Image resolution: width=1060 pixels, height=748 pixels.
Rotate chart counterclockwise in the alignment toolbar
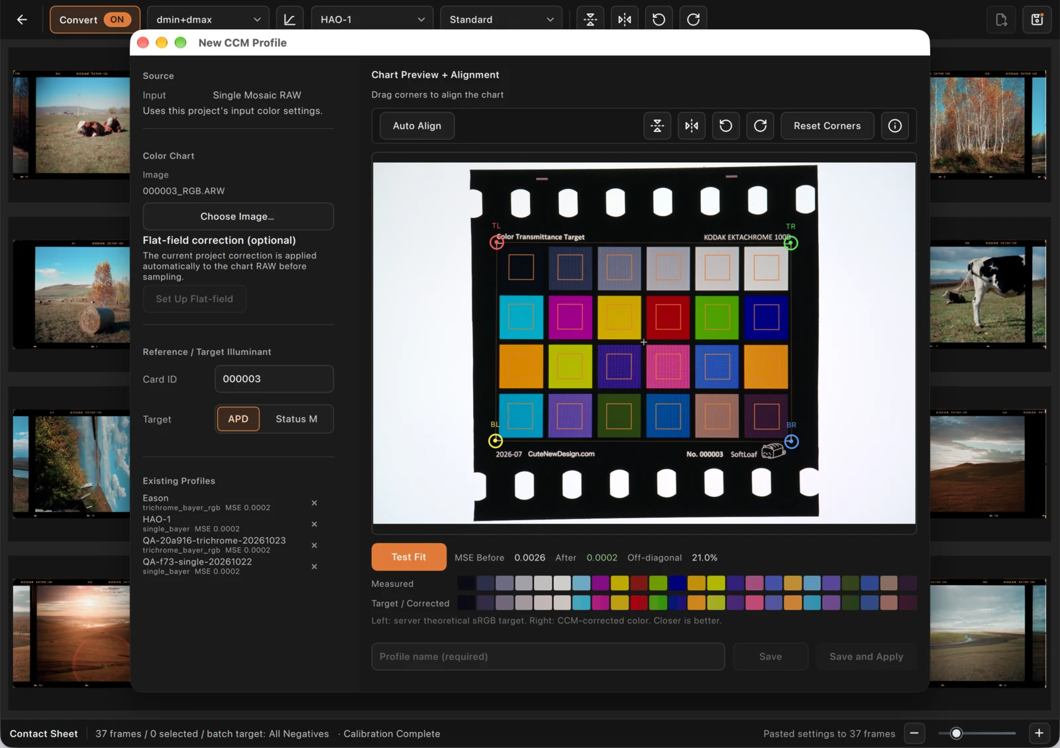click(726, 126)
